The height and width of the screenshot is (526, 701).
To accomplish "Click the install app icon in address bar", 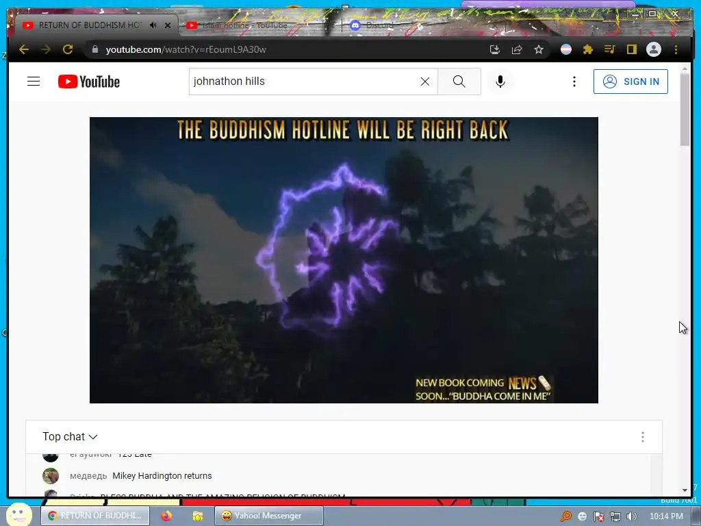I will [494, 49].
